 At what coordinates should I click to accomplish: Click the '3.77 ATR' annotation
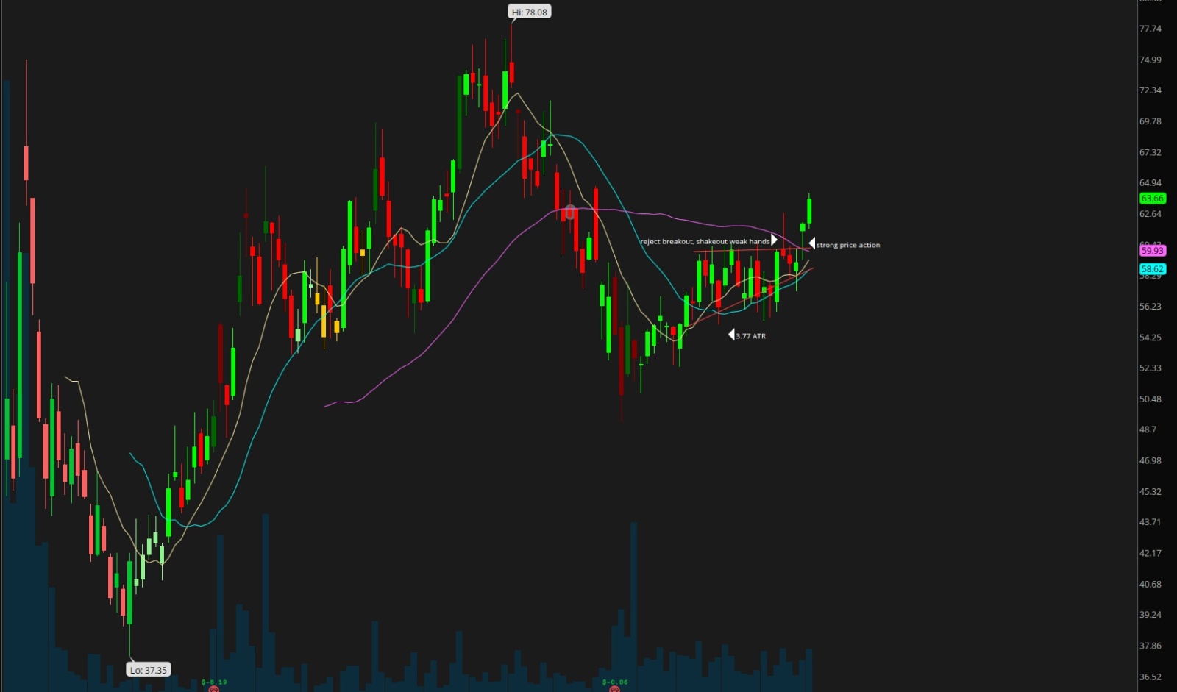750,336
